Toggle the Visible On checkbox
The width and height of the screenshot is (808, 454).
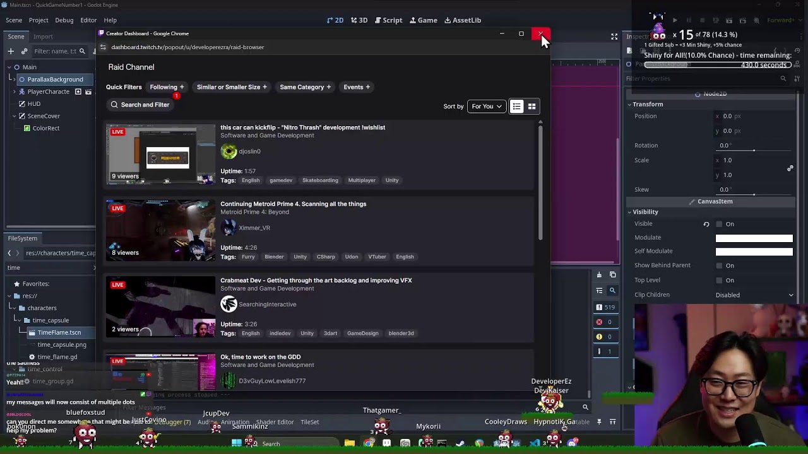point(719,224)
